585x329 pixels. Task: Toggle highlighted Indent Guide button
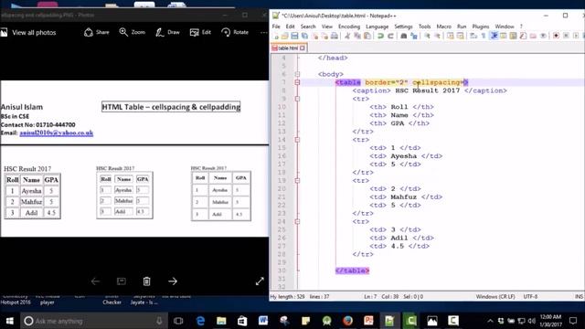click(x=494, y=37)
